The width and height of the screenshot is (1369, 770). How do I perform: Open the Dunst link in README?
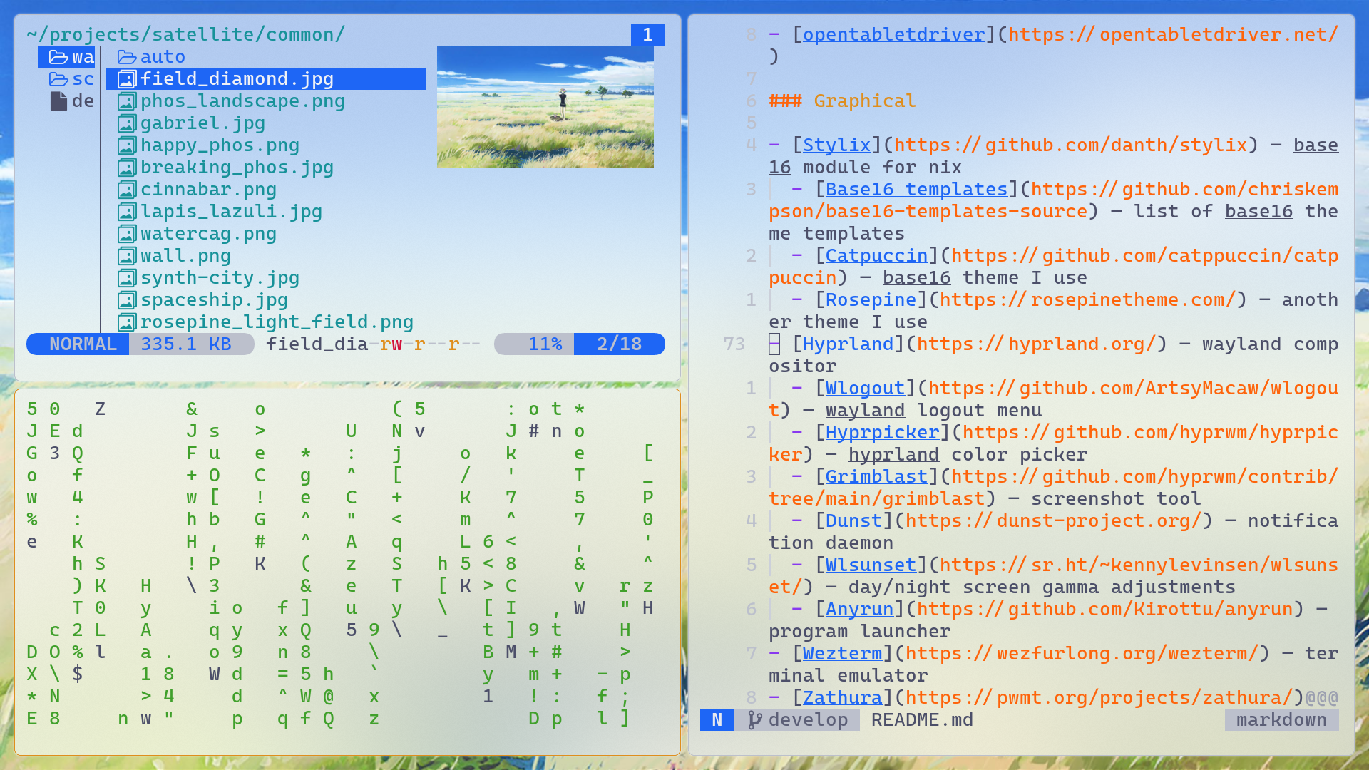(854, 521)
